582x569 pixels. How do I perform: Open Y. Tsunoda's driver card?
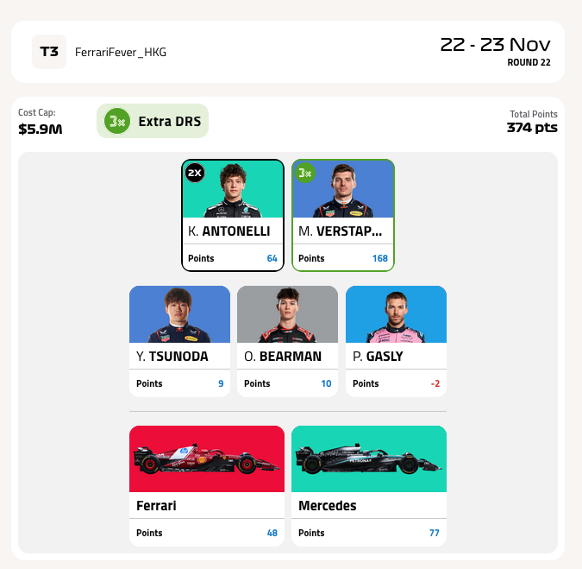(179, 341)
